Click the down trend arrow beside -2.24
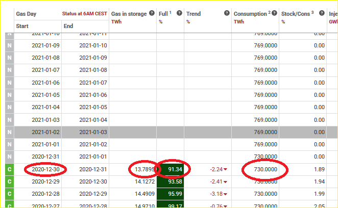 [225, 169]
